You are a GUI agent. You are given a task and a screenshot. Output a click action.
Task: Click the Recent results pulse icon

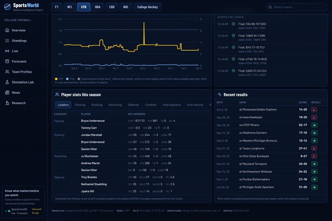220,95
